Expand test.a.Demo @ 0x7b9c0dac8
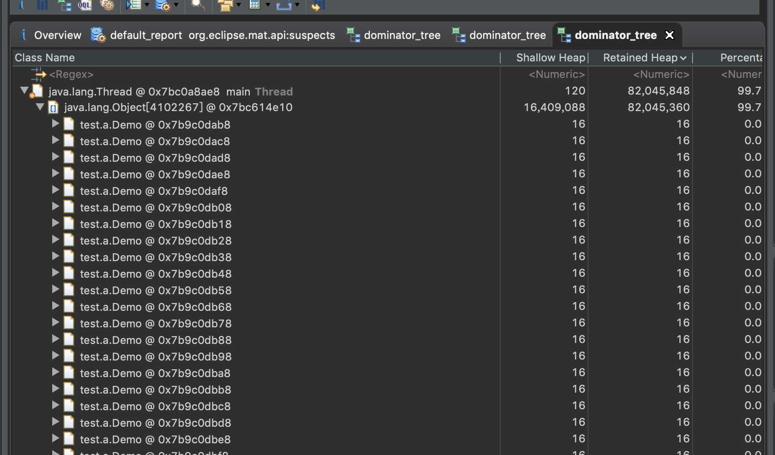The height and width of the screenshot is (455, 775). pos(56,140)
